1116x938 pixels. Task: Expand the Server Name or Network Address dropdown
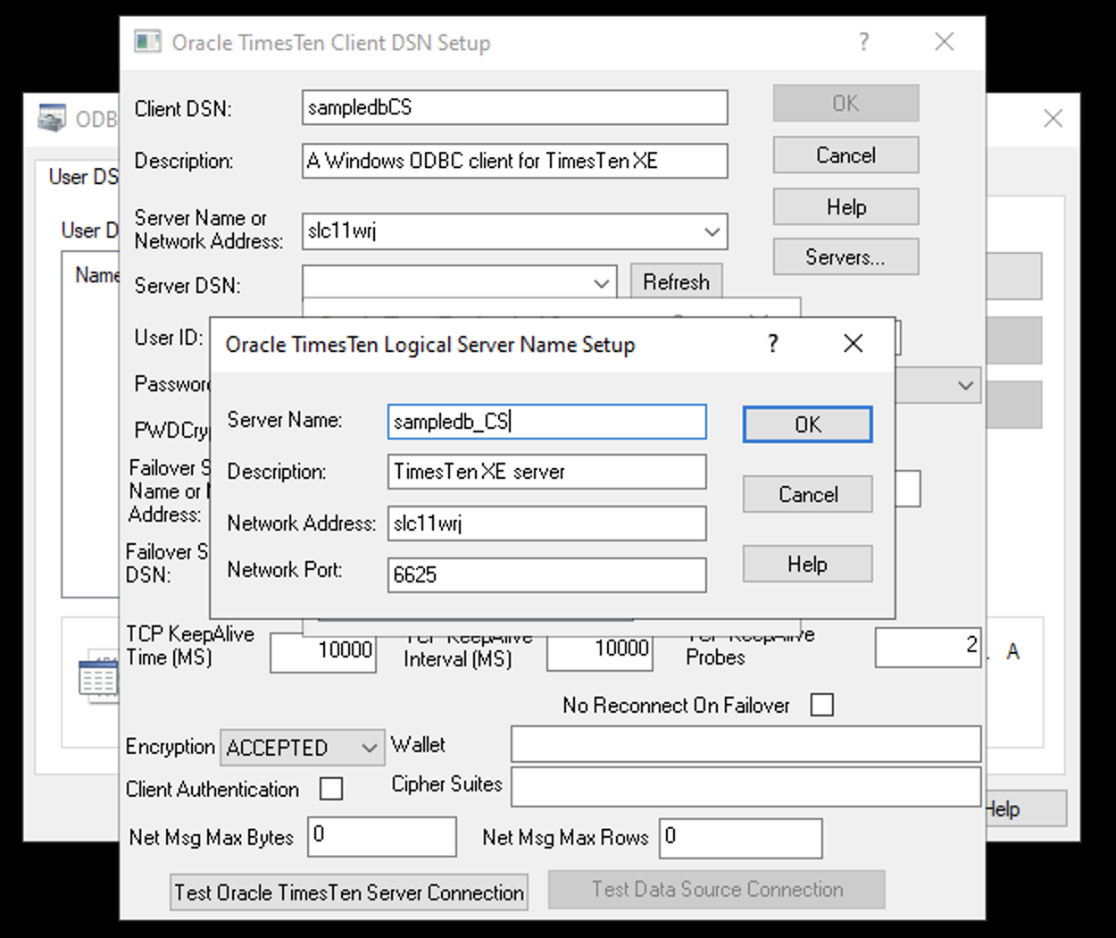[712, 231]
